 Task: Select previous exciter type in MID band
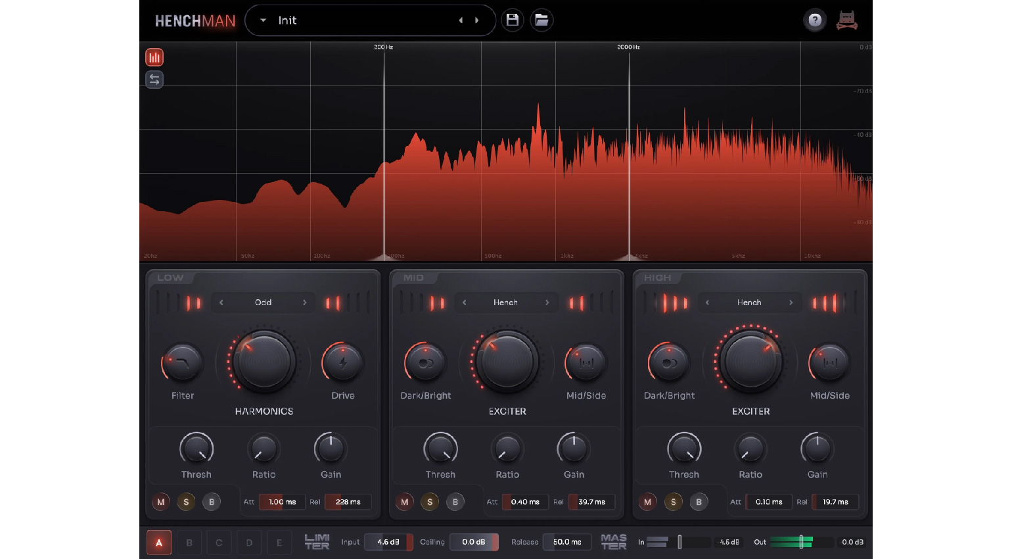click(x=465, y=303)
